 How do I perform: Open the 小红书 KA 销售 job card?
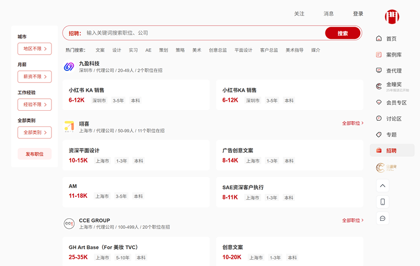tap(136, 95)
